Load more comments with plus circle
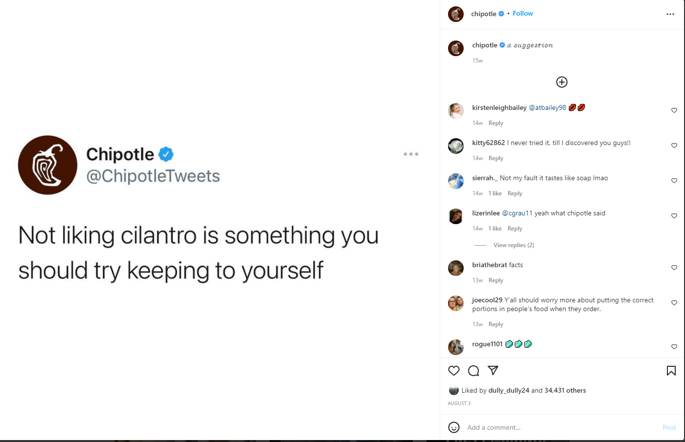The width and height of the screenshot is (685, 442). tap(562, 82)
